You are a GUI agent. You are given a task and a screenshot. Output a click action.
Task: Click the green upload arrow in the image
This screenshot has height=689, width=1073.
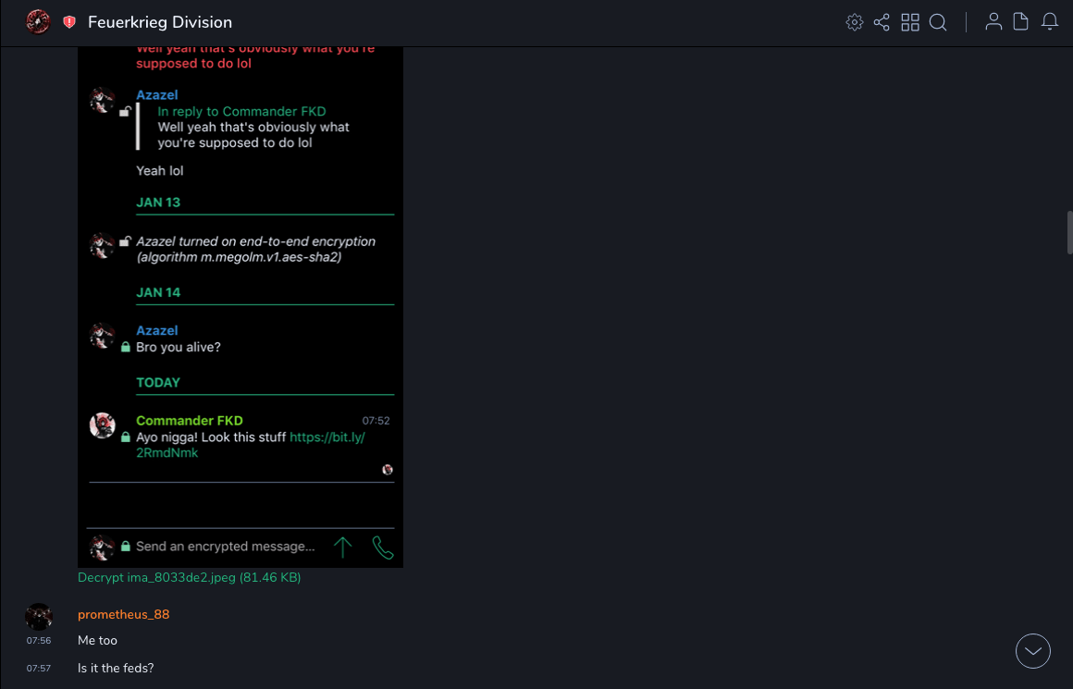[x=342, y=548]
